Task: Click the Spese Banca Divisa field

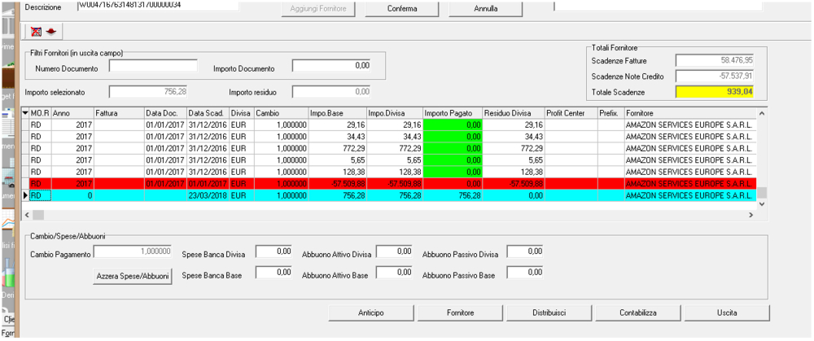Action: coord(273,253)
